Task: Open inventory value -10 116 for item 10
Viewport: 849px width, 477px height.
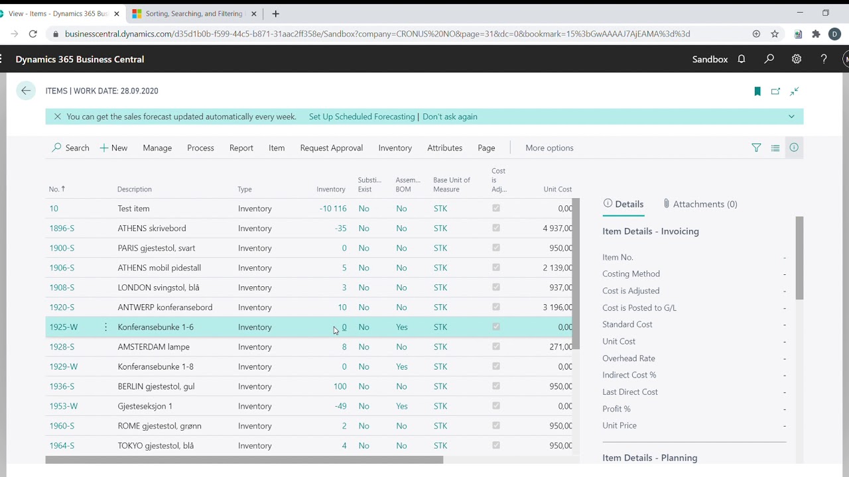Action: coord(333,208)
